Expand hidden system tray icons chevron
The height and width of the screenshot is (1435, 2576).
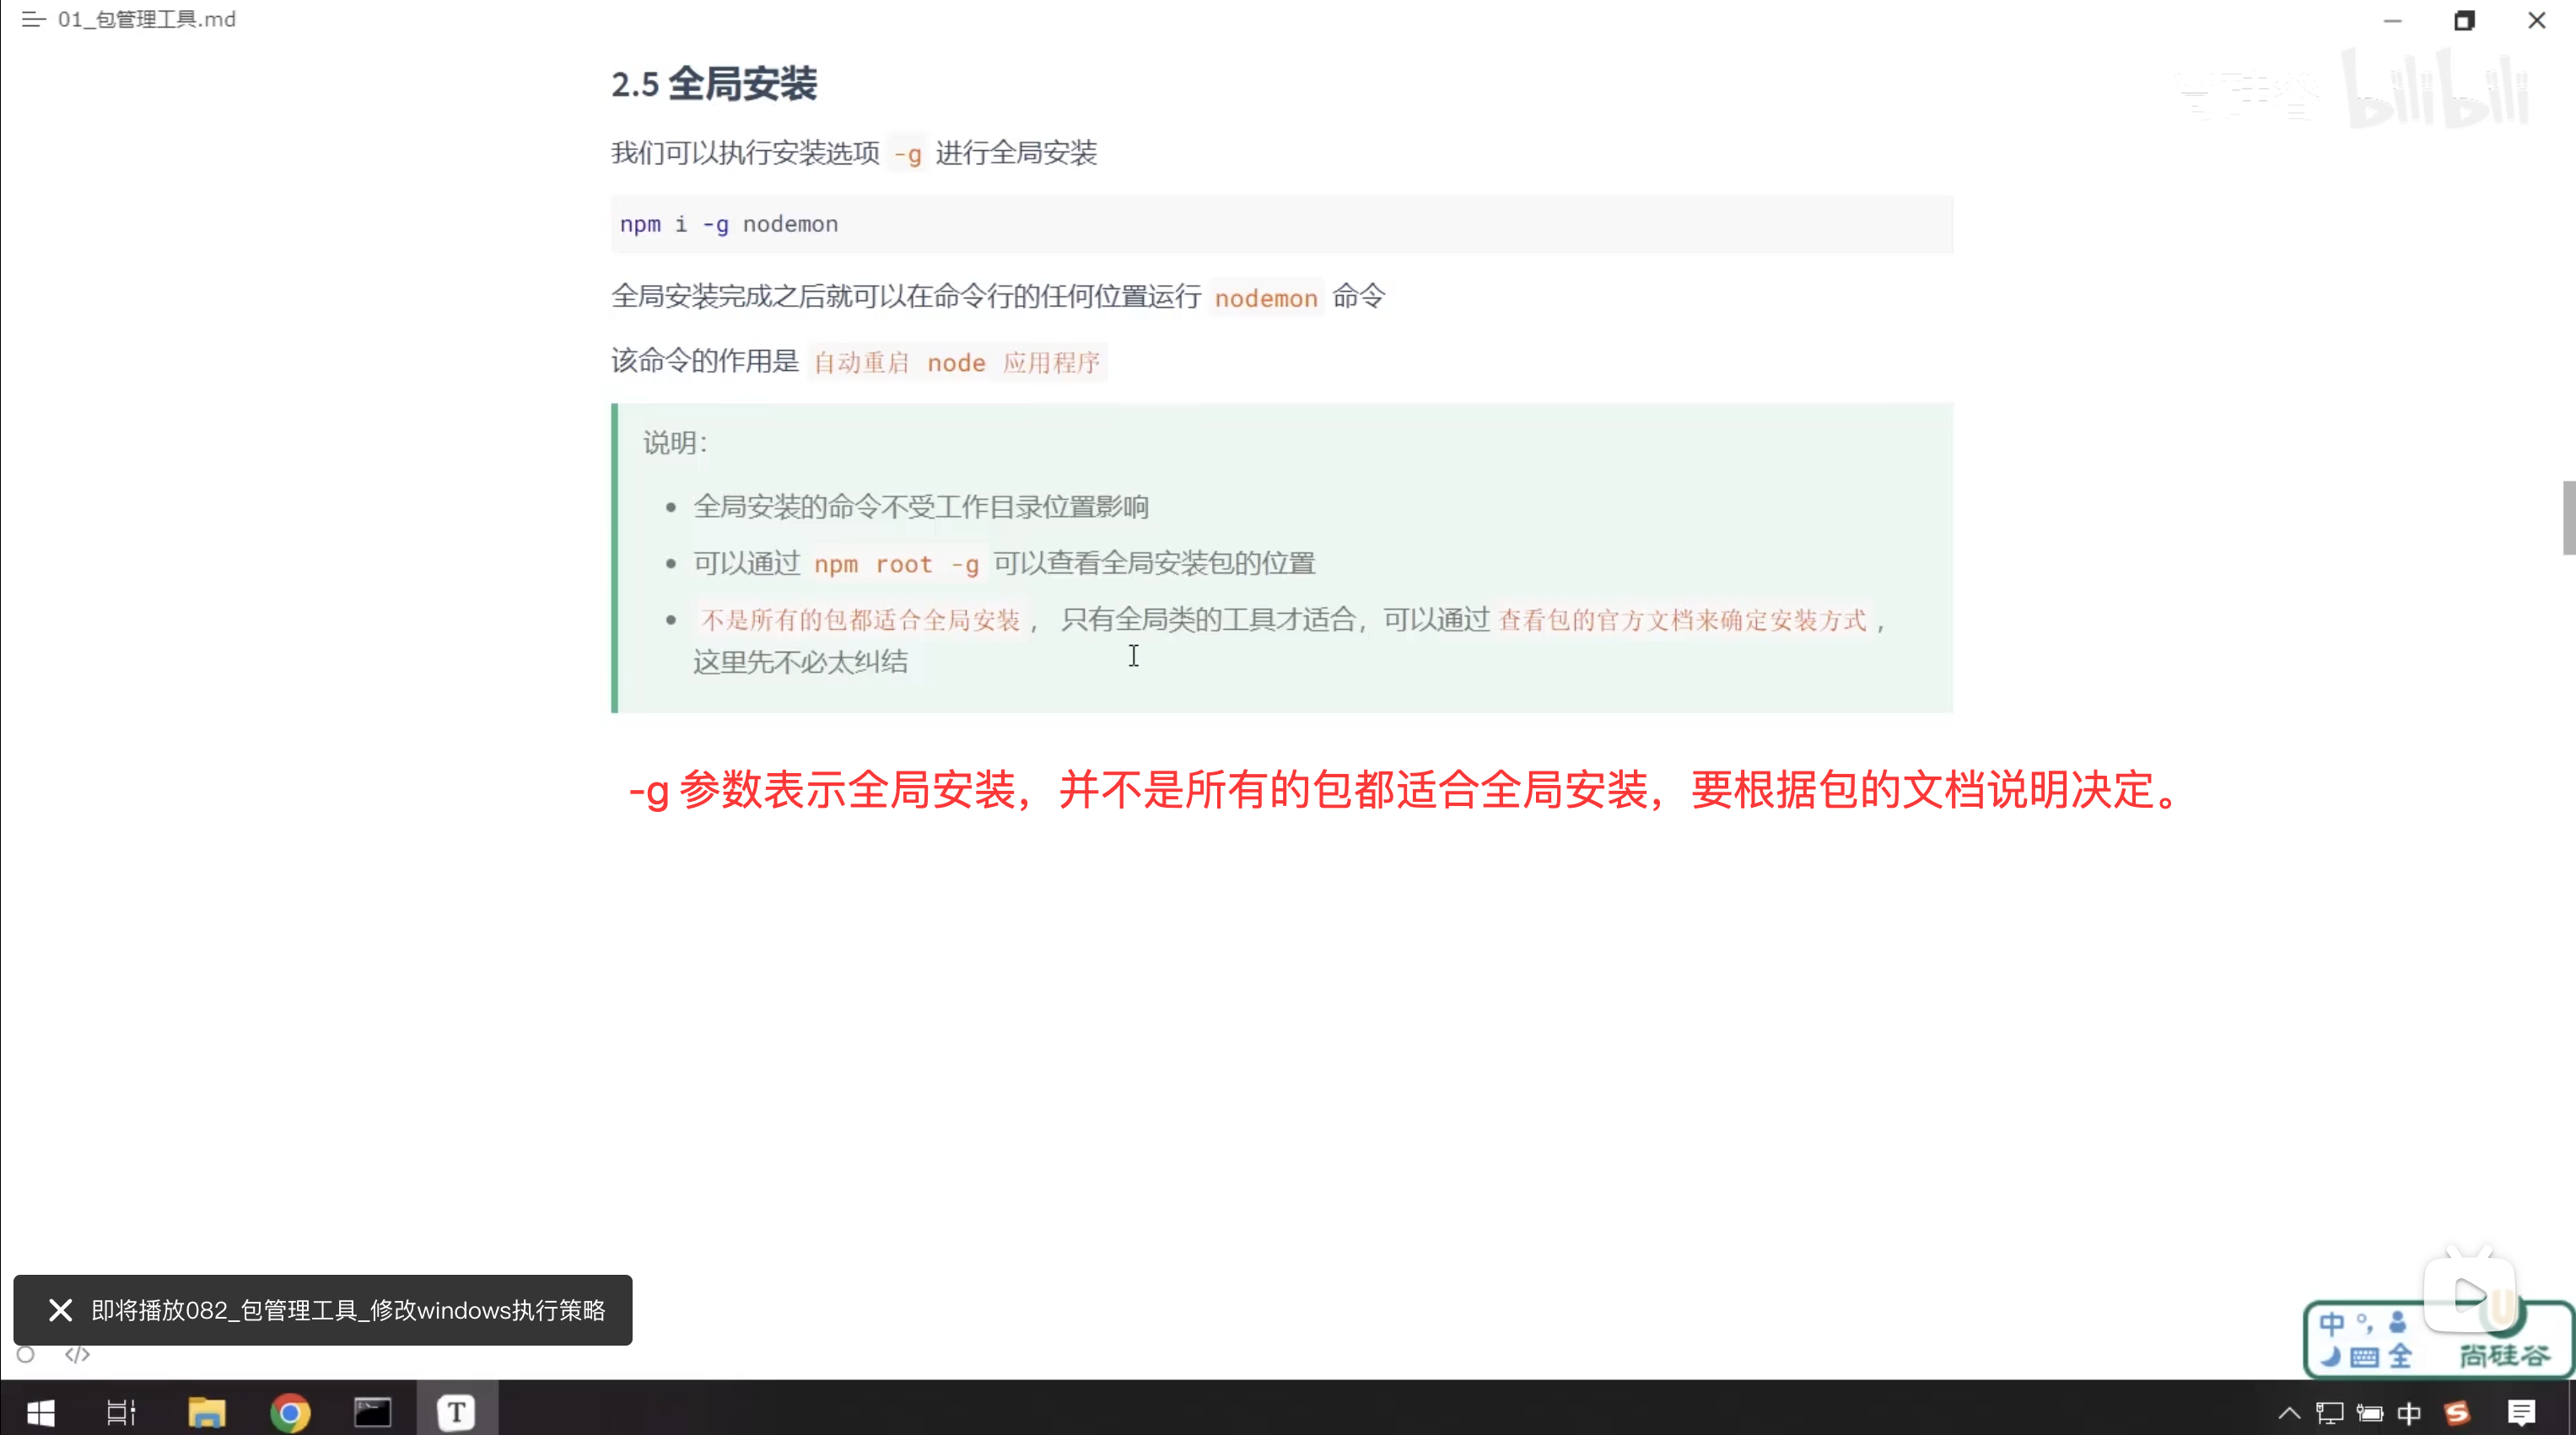[2289, 1412]
